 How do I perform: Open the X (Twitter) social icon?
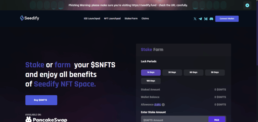(x=195, y=19)
